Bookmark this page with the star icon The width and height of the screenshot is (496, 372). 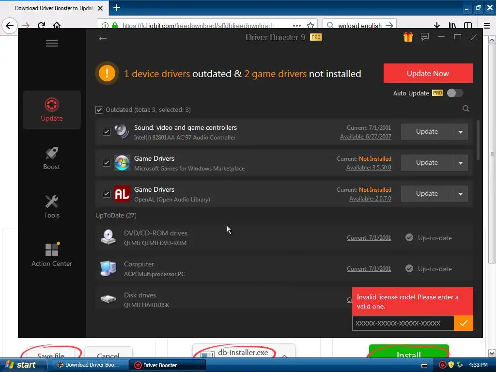[310, 26]
